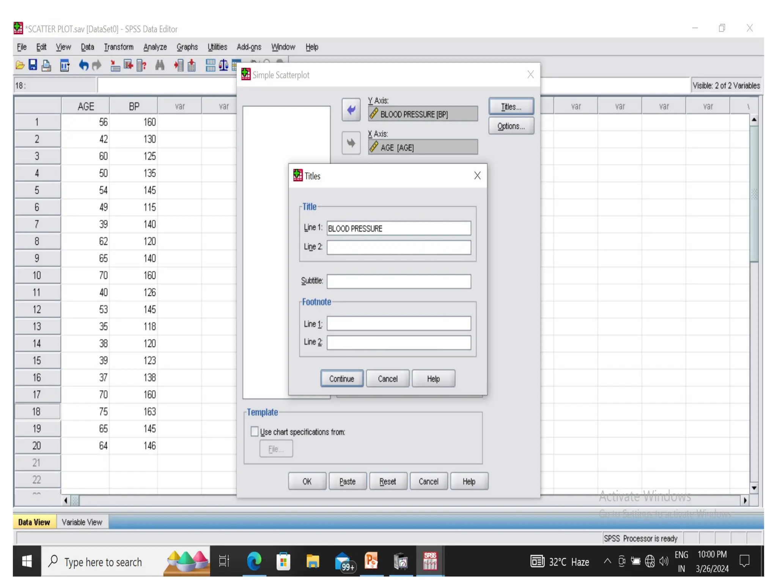This screenshot has width=777, height=583.
Task: Click the Title Line 2 input field
Action: [x=398, y=247]
